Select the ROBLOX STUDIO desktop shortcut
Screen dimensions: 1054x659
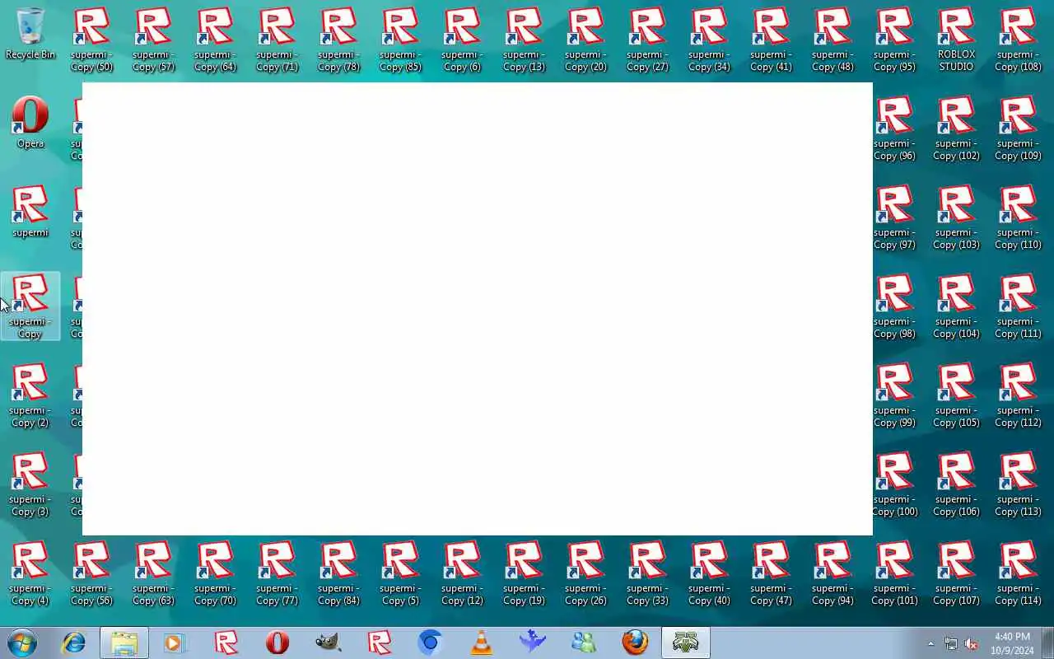pos(956,40)
